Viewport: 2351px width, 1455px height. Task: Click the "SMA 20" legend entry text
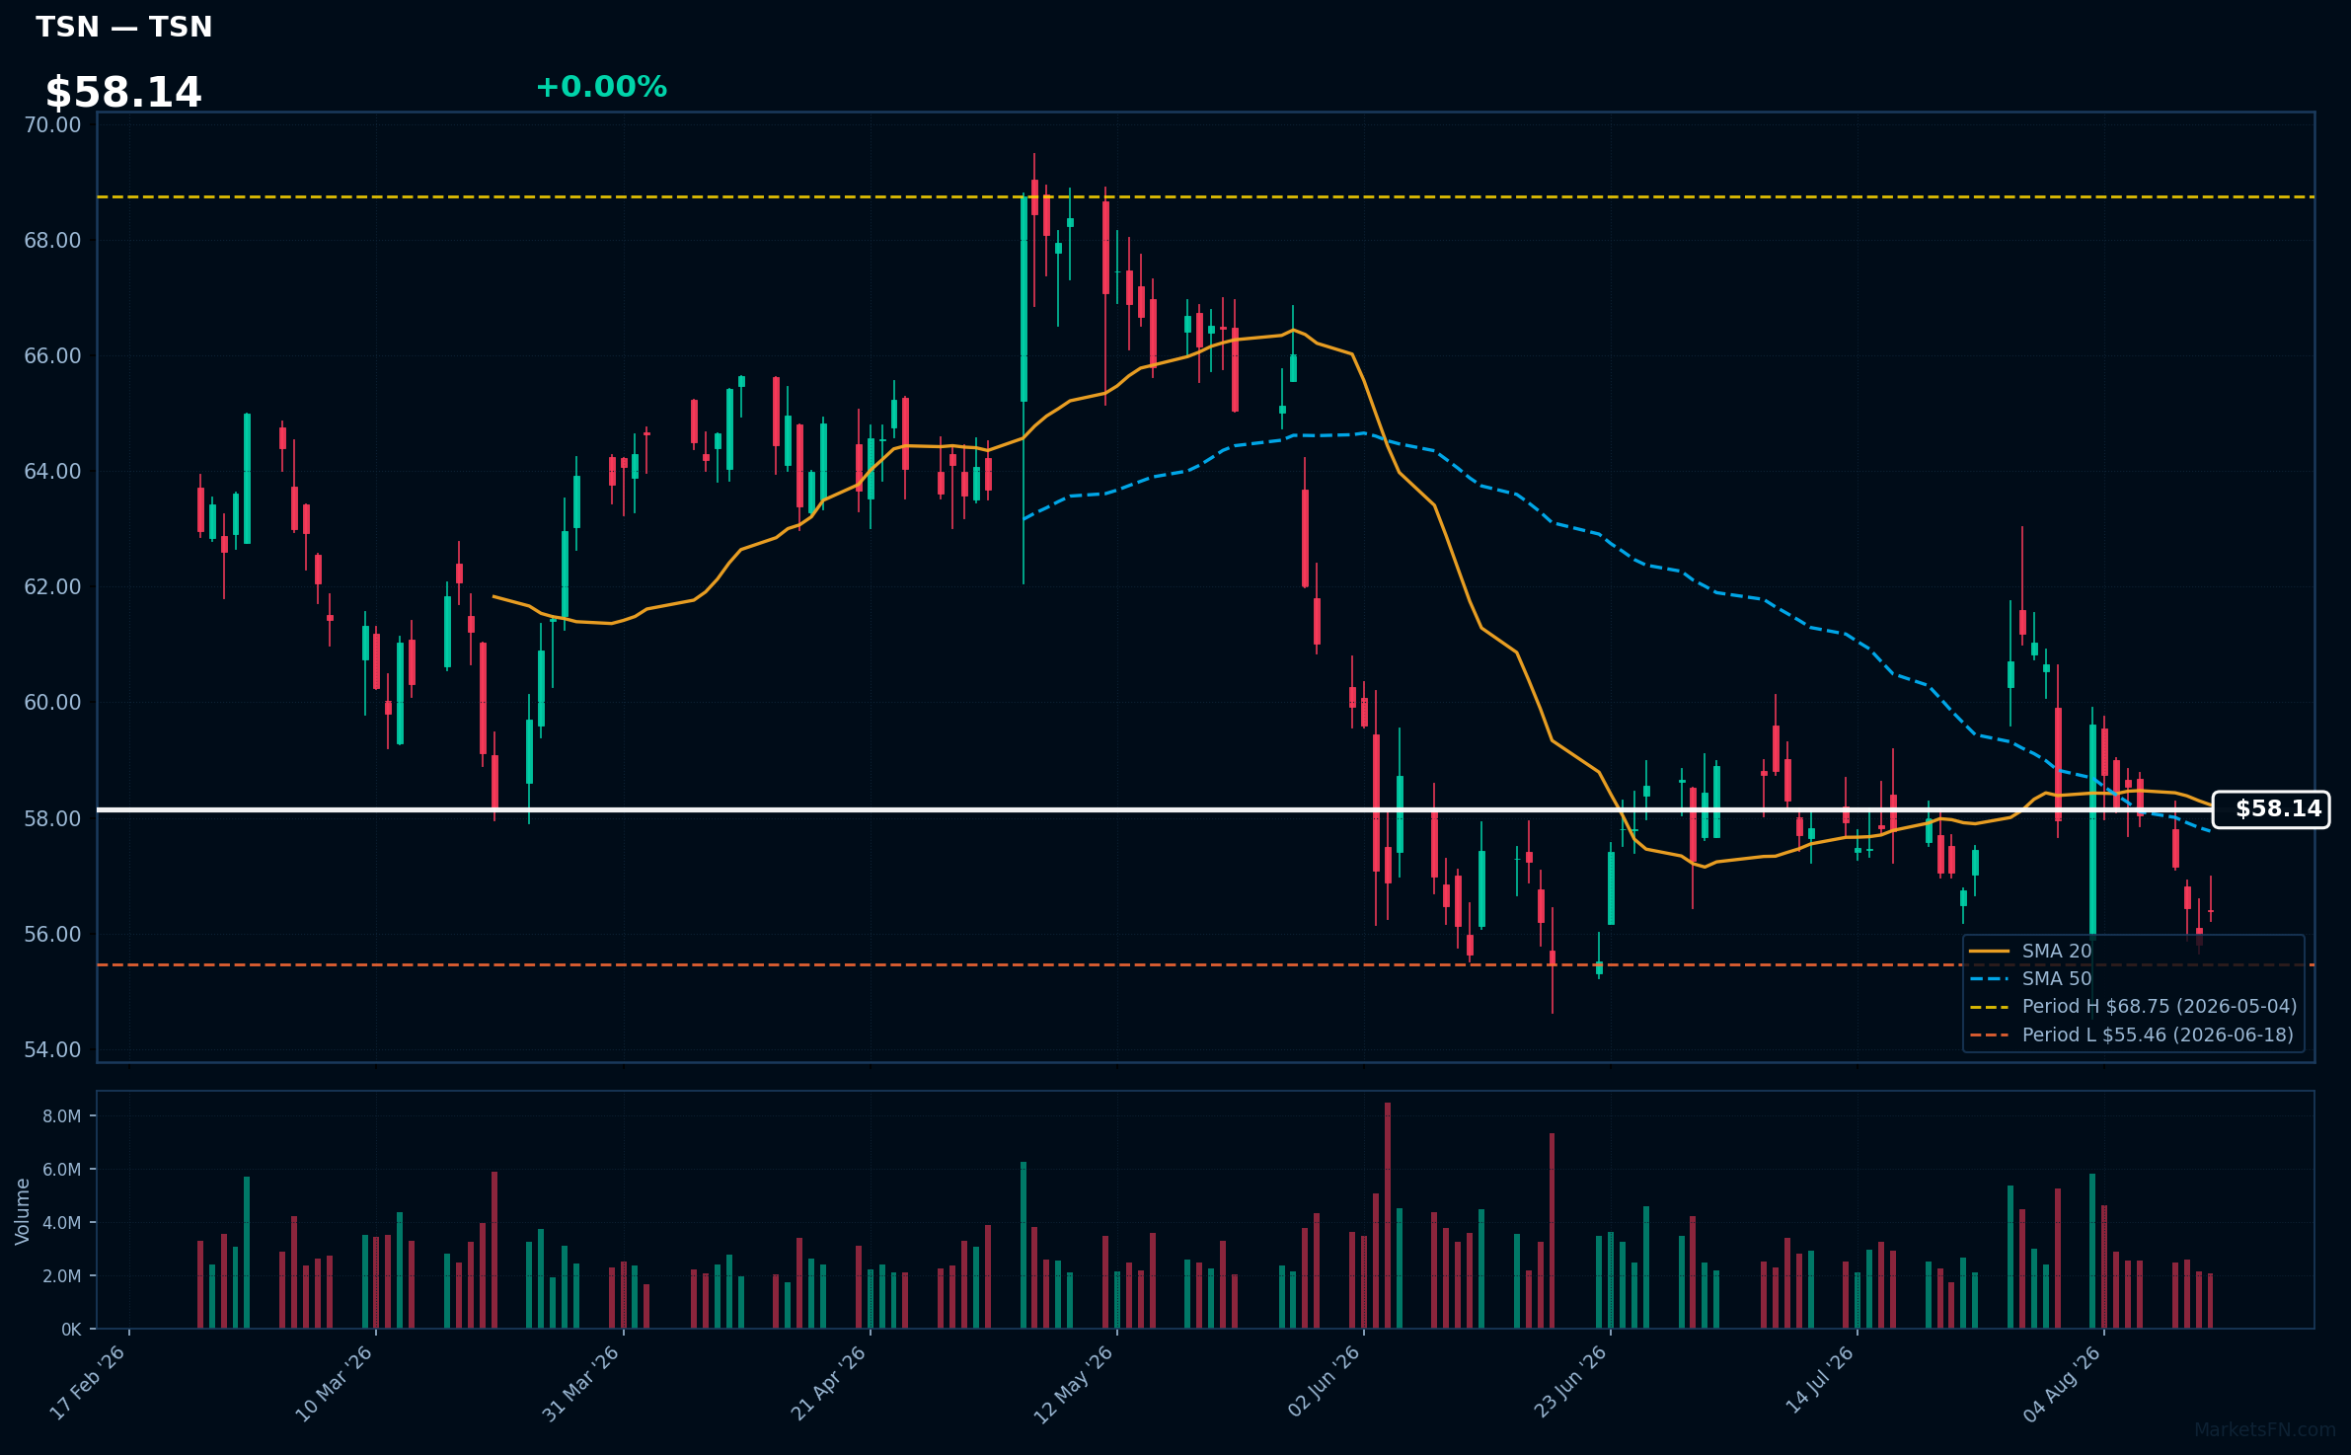coord(2057,952)
